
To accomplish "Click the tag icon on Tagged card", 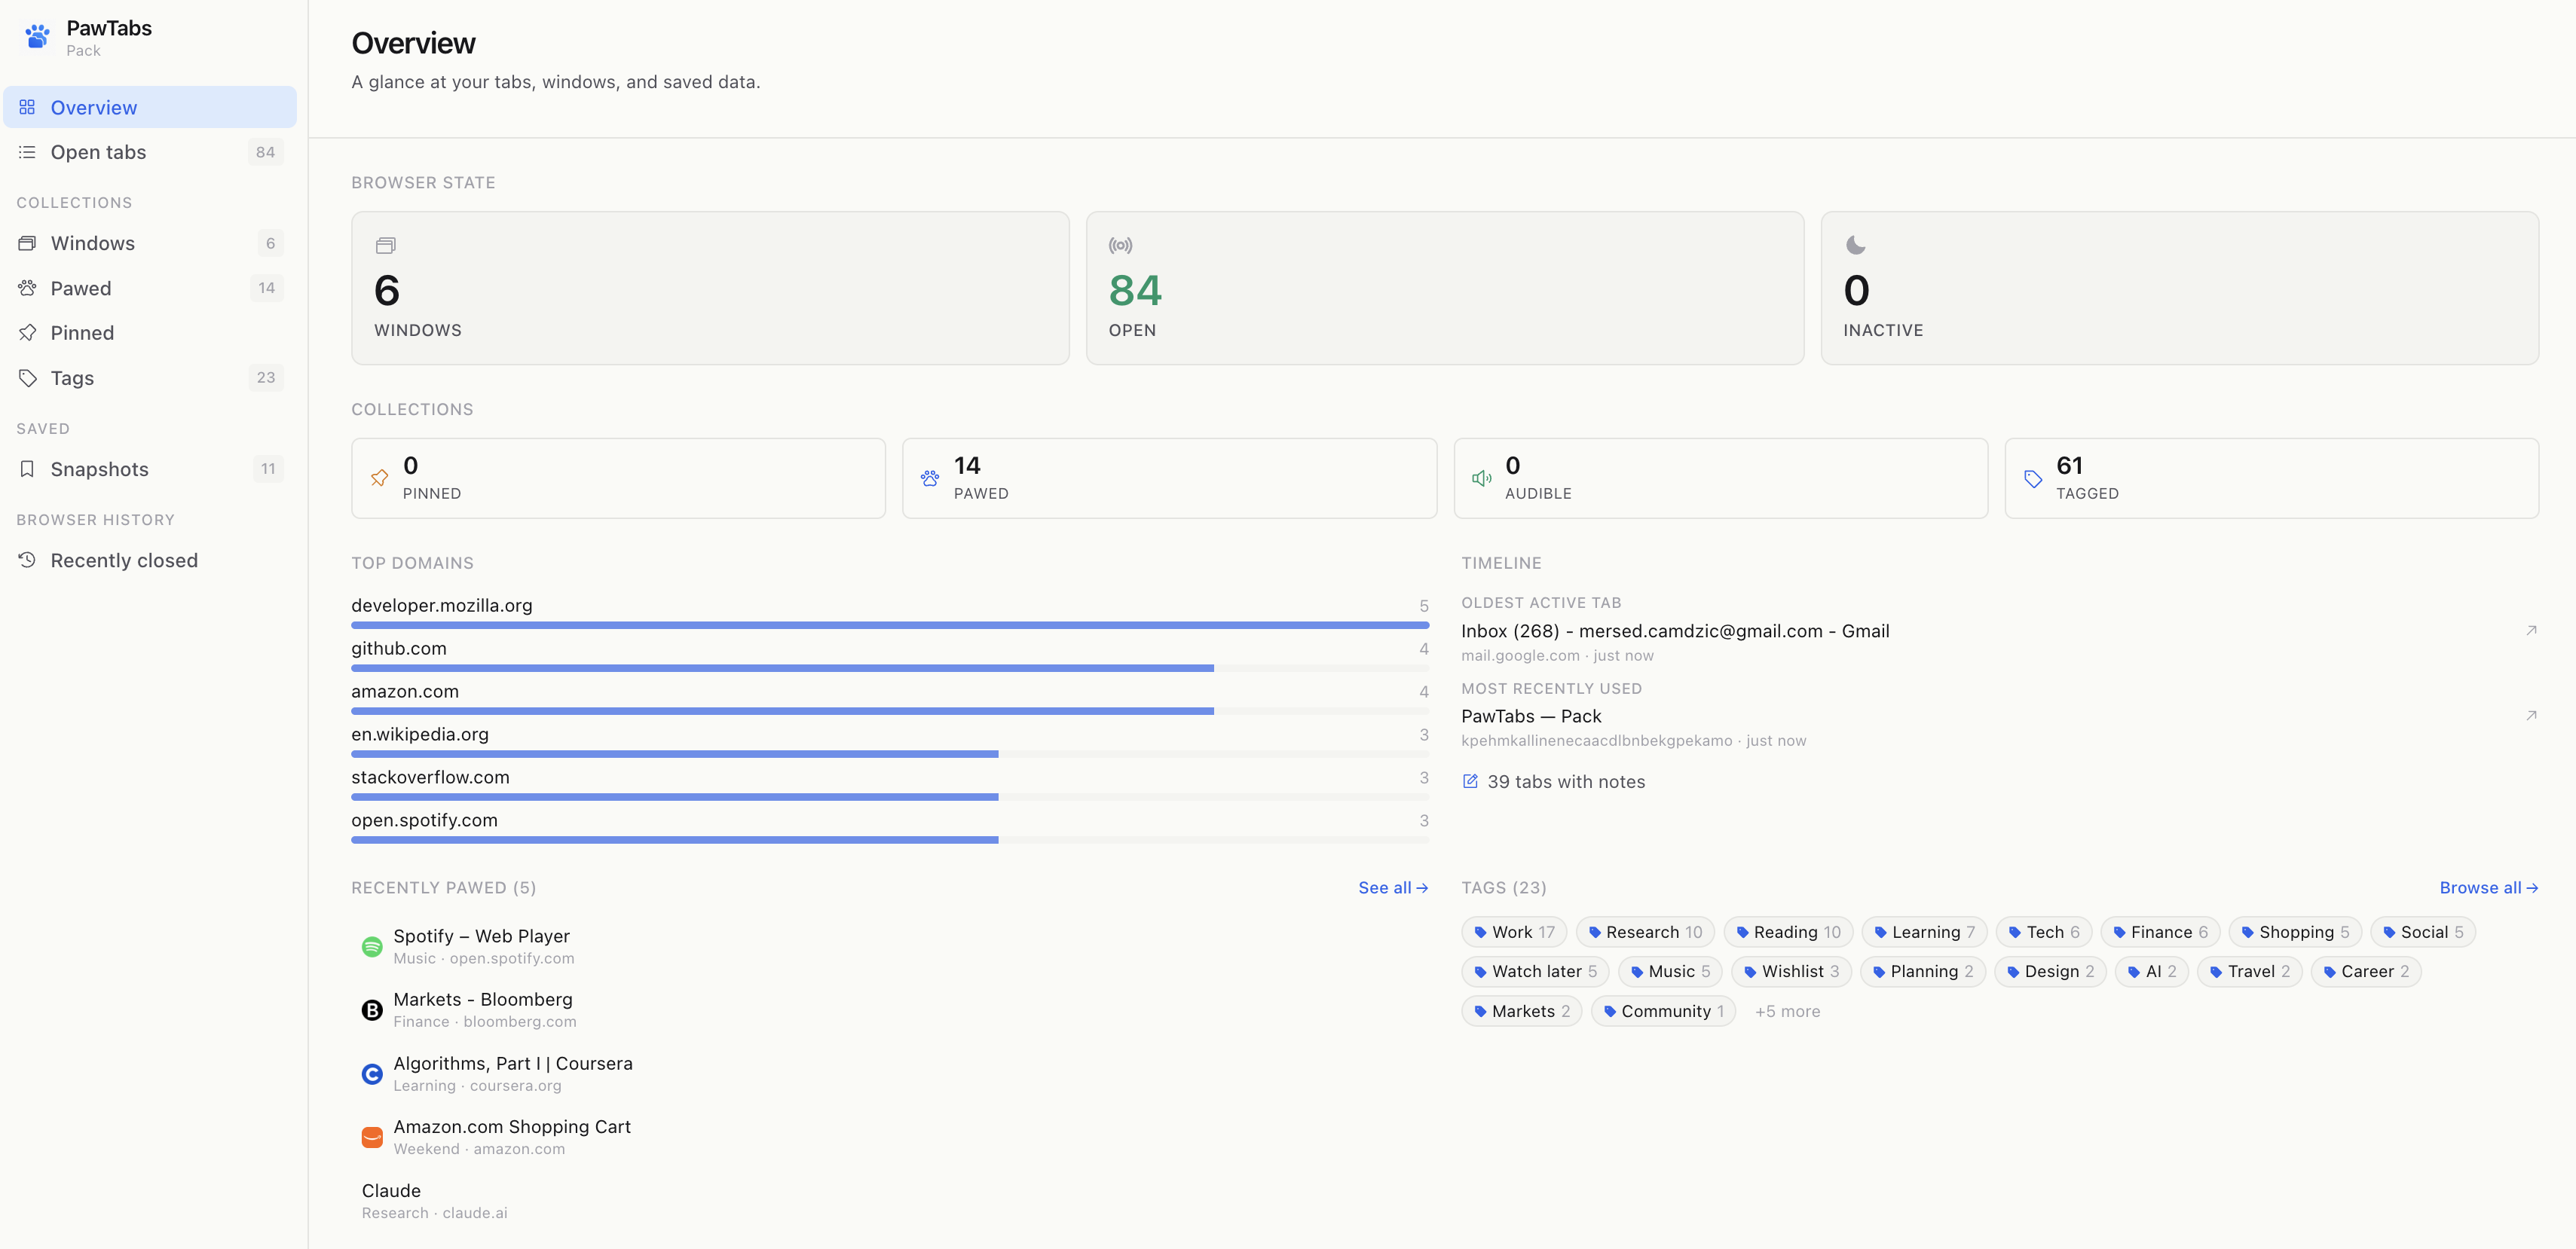I will coord(2033,478).
